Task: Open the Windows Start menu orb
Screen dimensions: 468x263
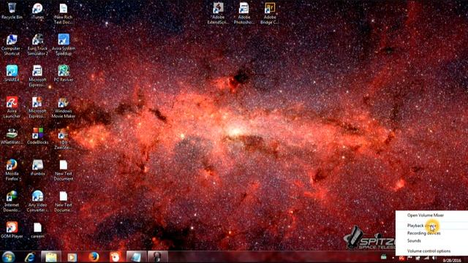Action: tap(8, 256)
